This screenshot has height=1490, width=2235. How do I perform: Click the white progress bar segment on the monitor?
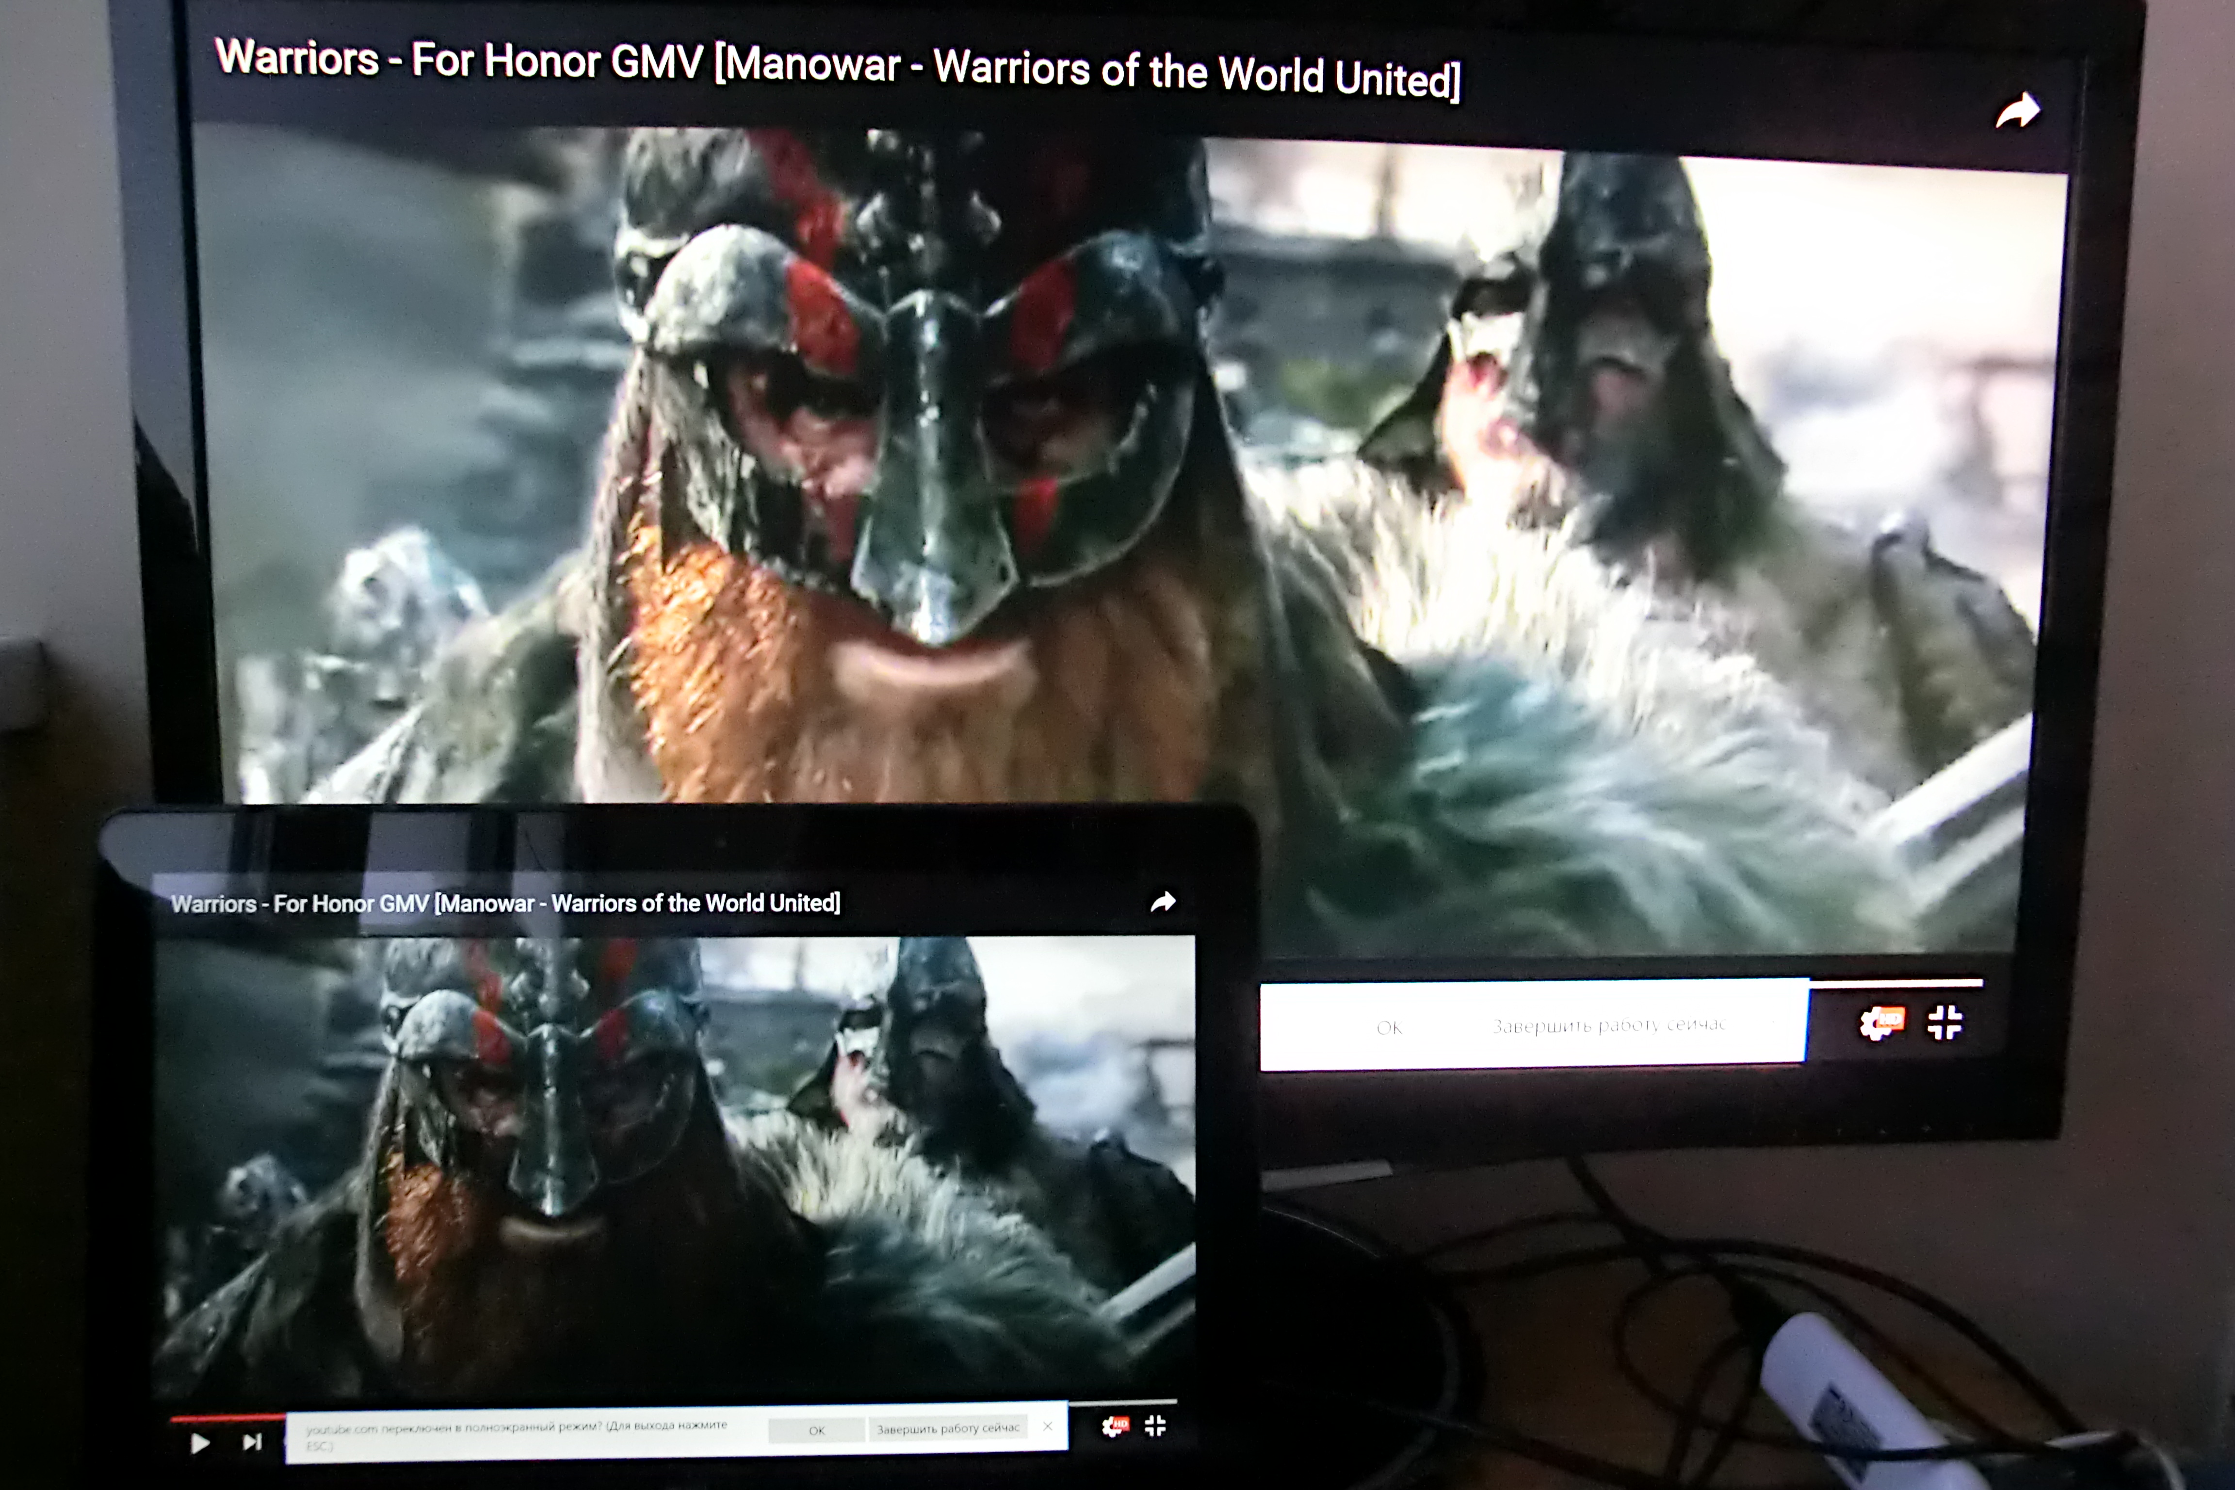click(1896, 983)
